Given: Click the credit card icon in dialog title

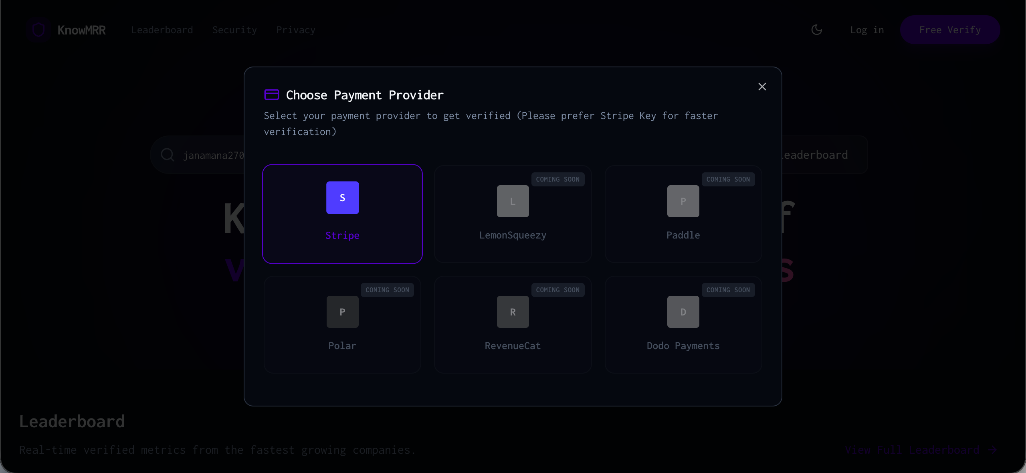Looking at the screenshot, I should click(271, 95).
